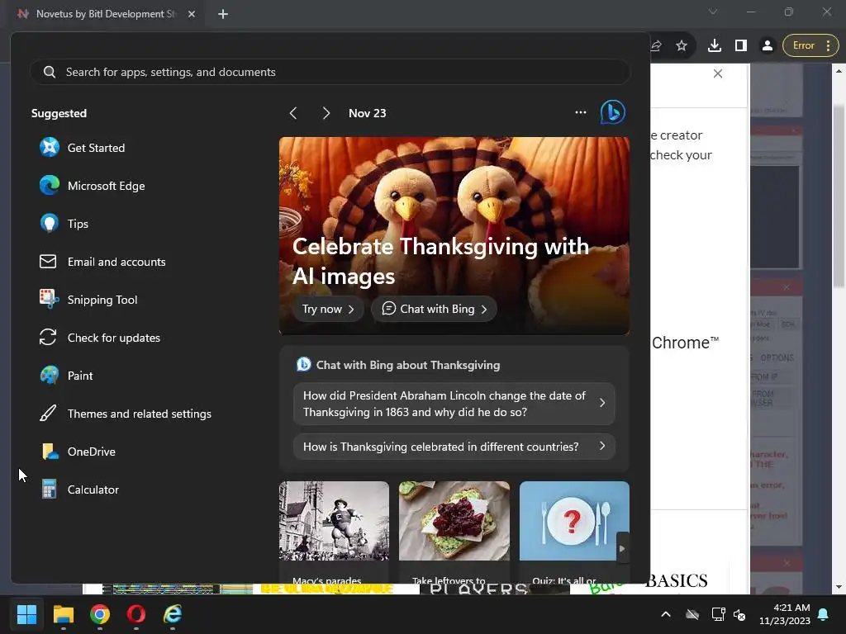
Task: Open a new Chrome tab
Action: [223, 14]
